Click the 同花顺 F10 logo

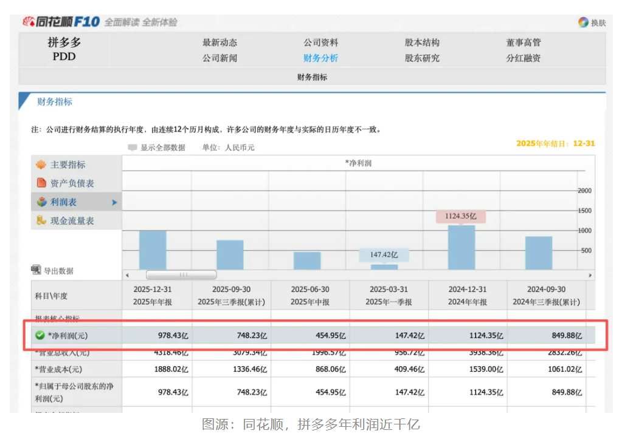61,22
